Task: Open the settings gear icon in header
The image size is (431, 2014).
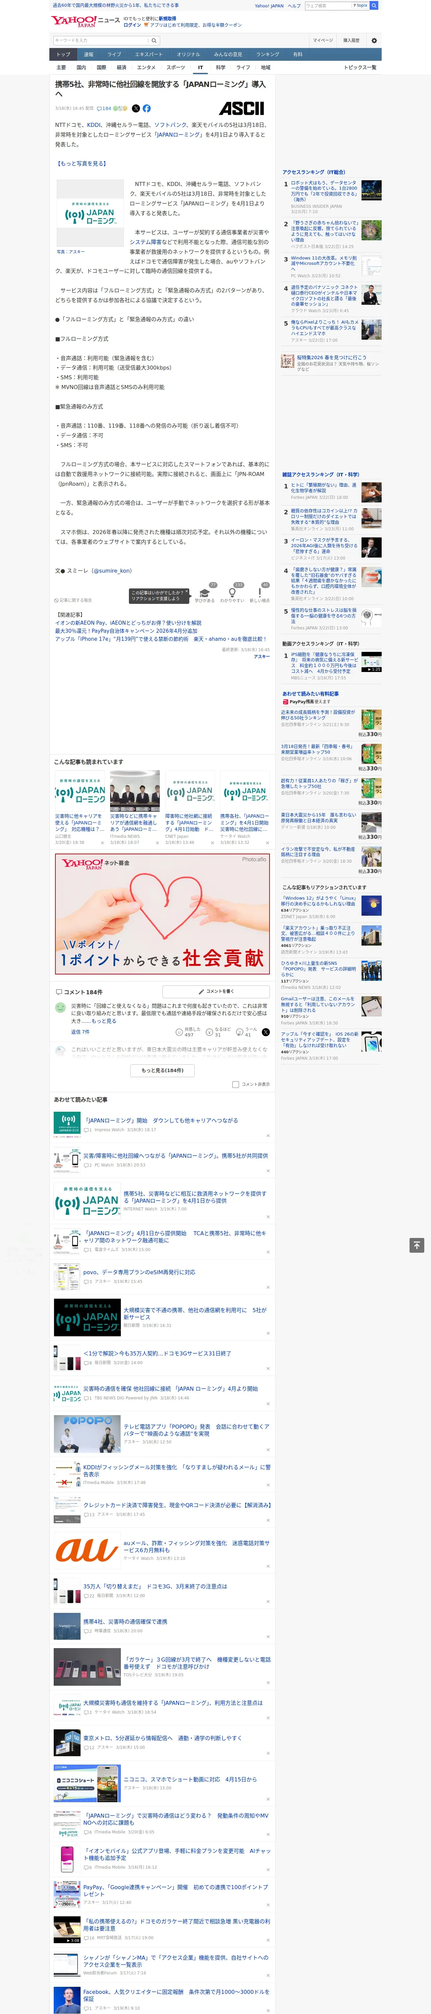Action: (x=374, y=40)
